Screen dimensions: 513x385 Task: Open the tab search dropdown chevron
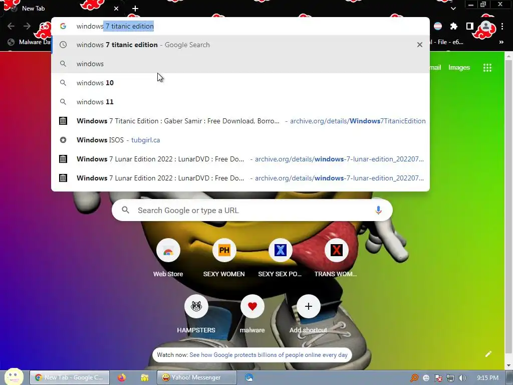(453, 9)
